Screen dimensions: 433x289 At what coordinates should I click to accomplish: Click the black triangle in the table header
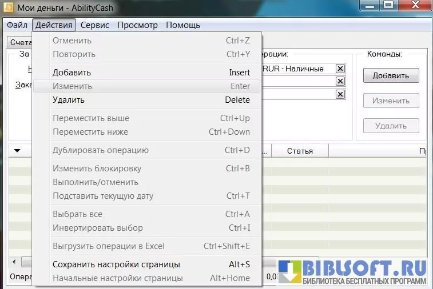pyautogui.click(x=17, y=151)
